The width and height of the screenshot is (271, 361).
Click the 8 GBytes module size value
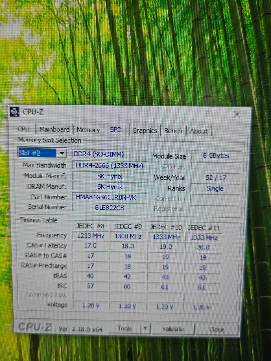216,156
